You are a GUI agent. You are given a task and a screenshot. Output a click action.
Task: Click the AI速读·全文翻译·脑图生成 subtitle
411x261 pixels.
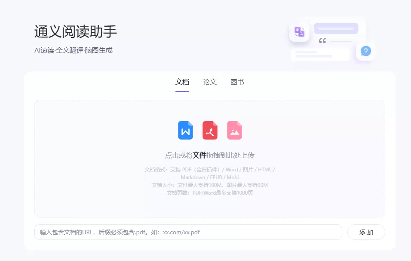coord(74,50)
